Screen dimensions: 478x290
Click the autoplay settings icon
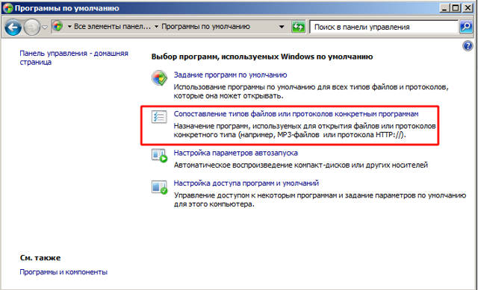pos(159,156)
